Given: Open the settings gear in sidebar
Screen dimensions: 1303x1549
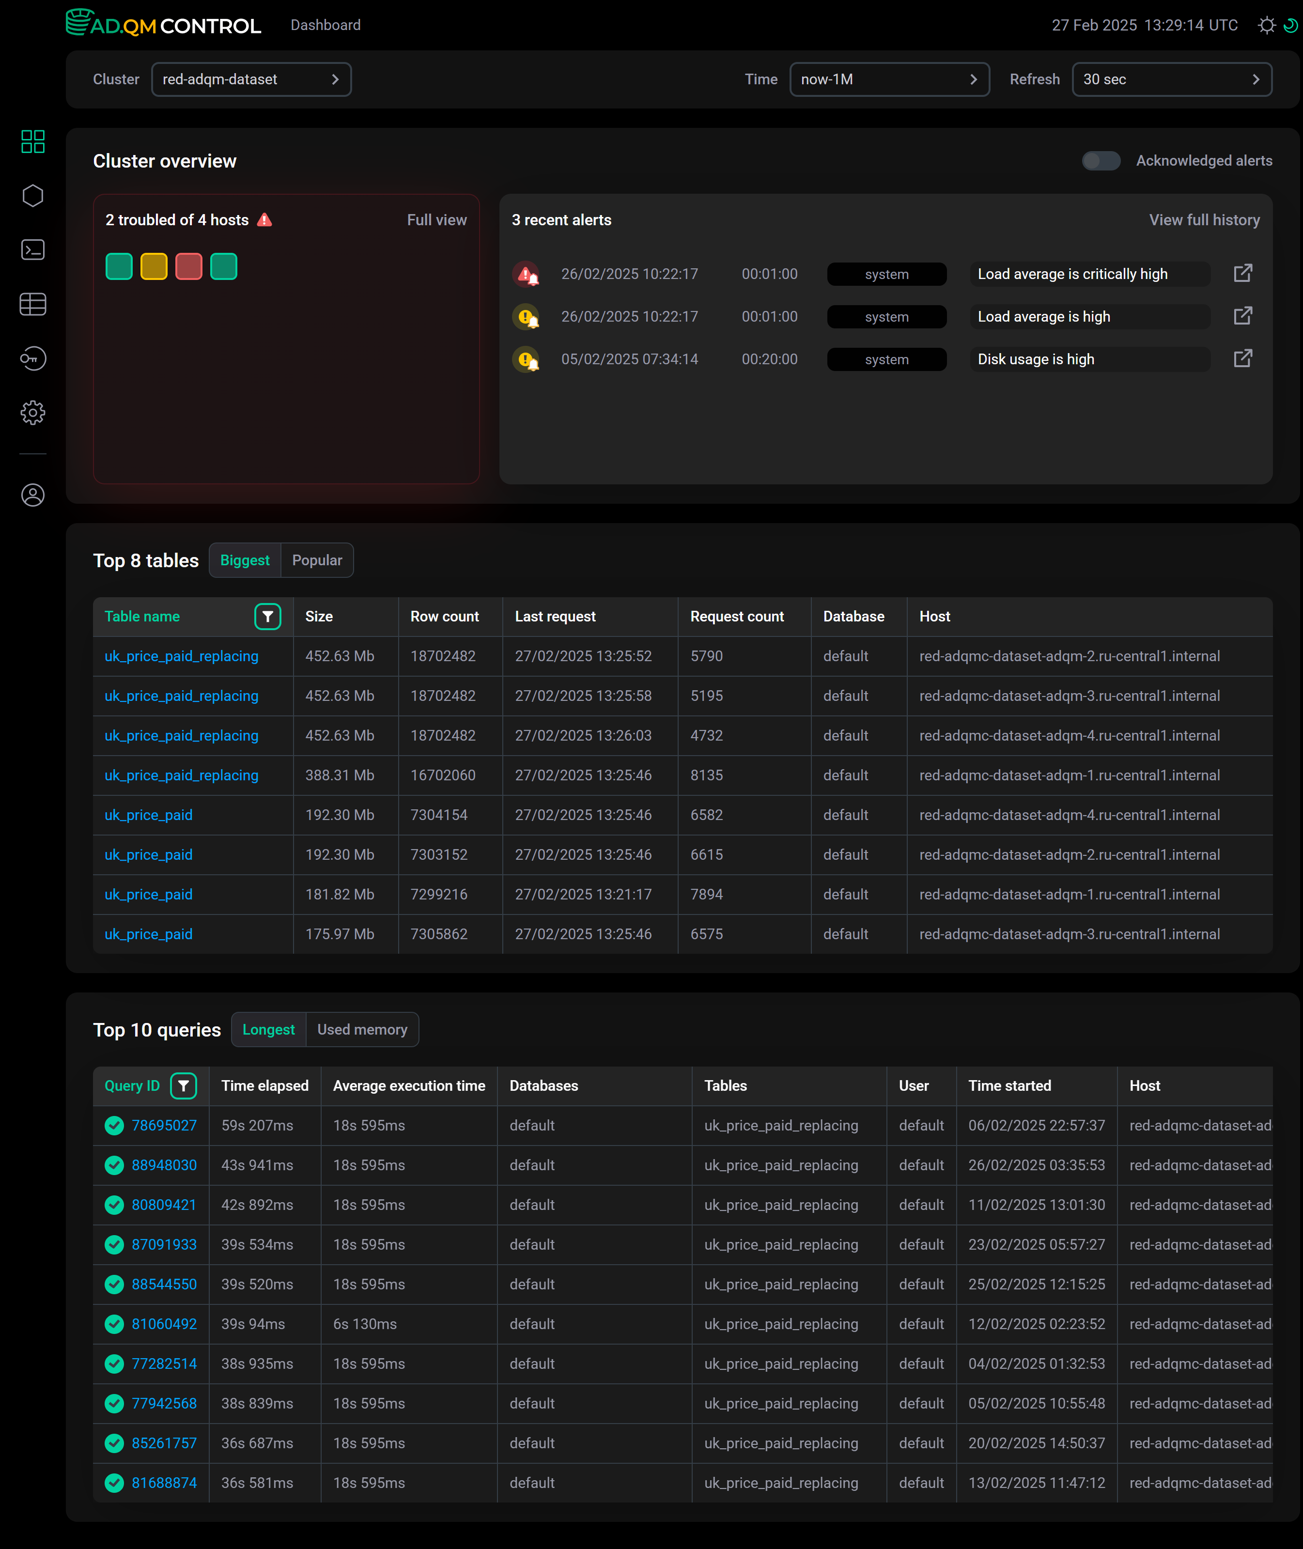Looking at the screenshot, I should tap(32, 413).
